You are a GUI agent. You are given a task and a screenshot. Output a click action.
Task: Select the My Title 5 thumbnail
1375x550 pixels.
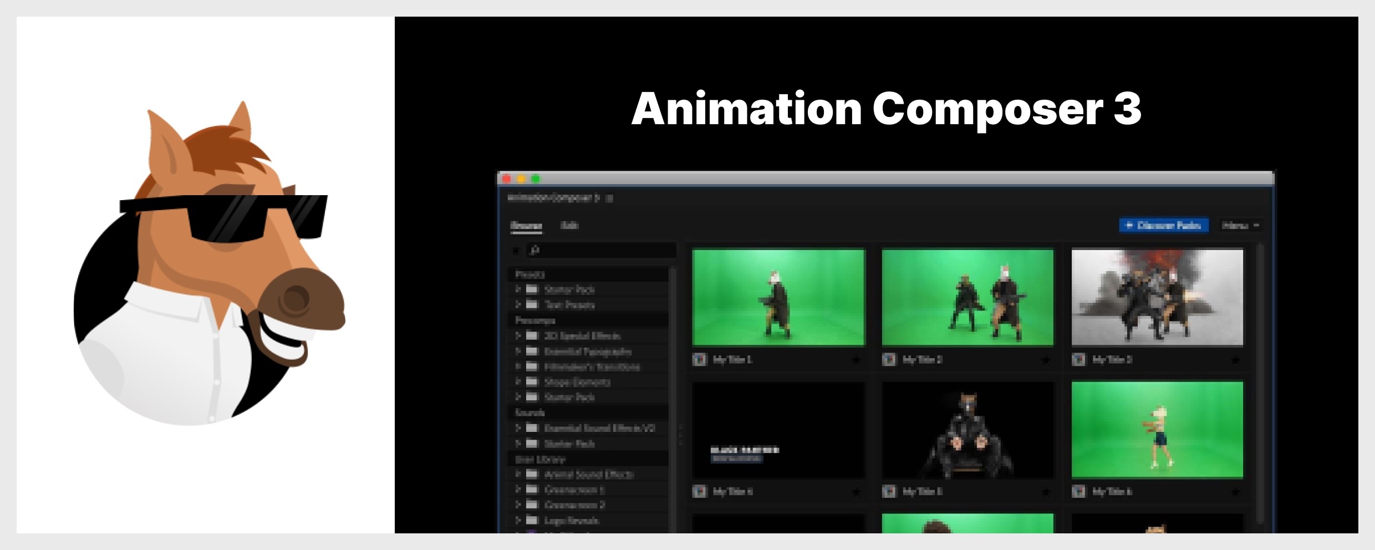point(967,430)
